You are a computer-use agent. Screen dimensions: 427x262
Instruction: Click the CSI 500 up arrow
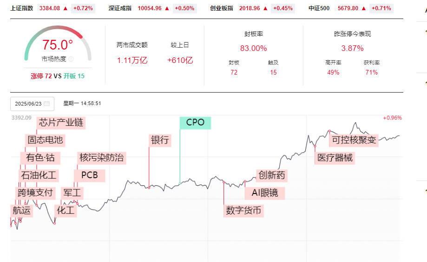[x=363, y=8]
